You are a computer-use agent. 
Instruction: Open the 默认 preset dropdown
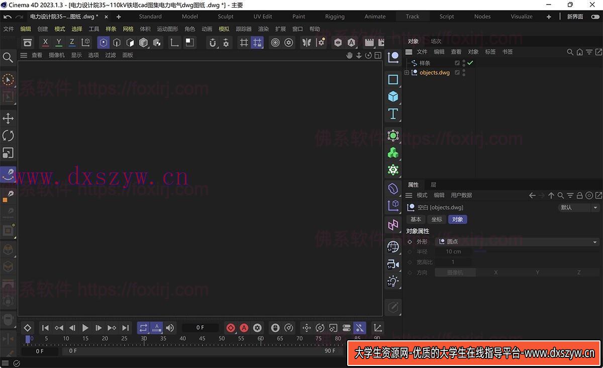point(579,208)
